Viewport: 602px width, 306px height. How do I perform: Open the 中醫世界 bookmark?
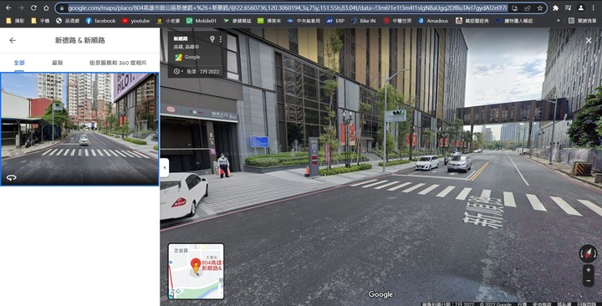pos(397,21)
